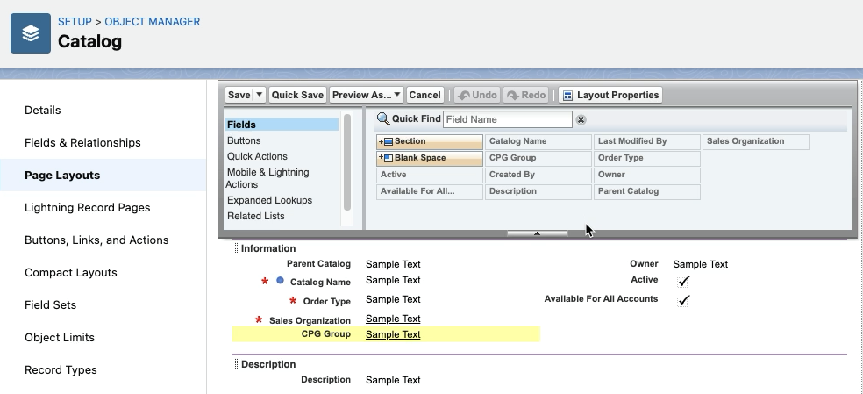Select Related Lists in the palette categories

pos(255,216)
